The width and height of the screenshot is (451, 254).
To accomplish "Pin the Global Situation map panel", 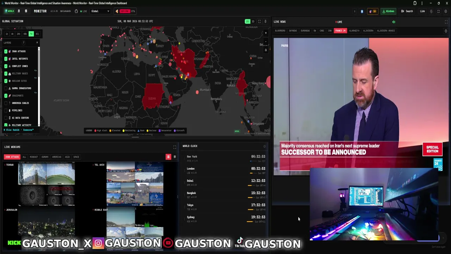I will pos(265,22).
